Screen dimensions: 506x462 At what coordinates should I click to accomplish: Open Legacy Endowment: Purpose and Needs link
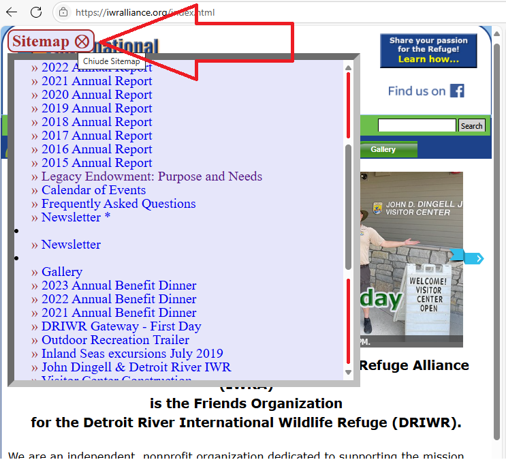point(152,176)
